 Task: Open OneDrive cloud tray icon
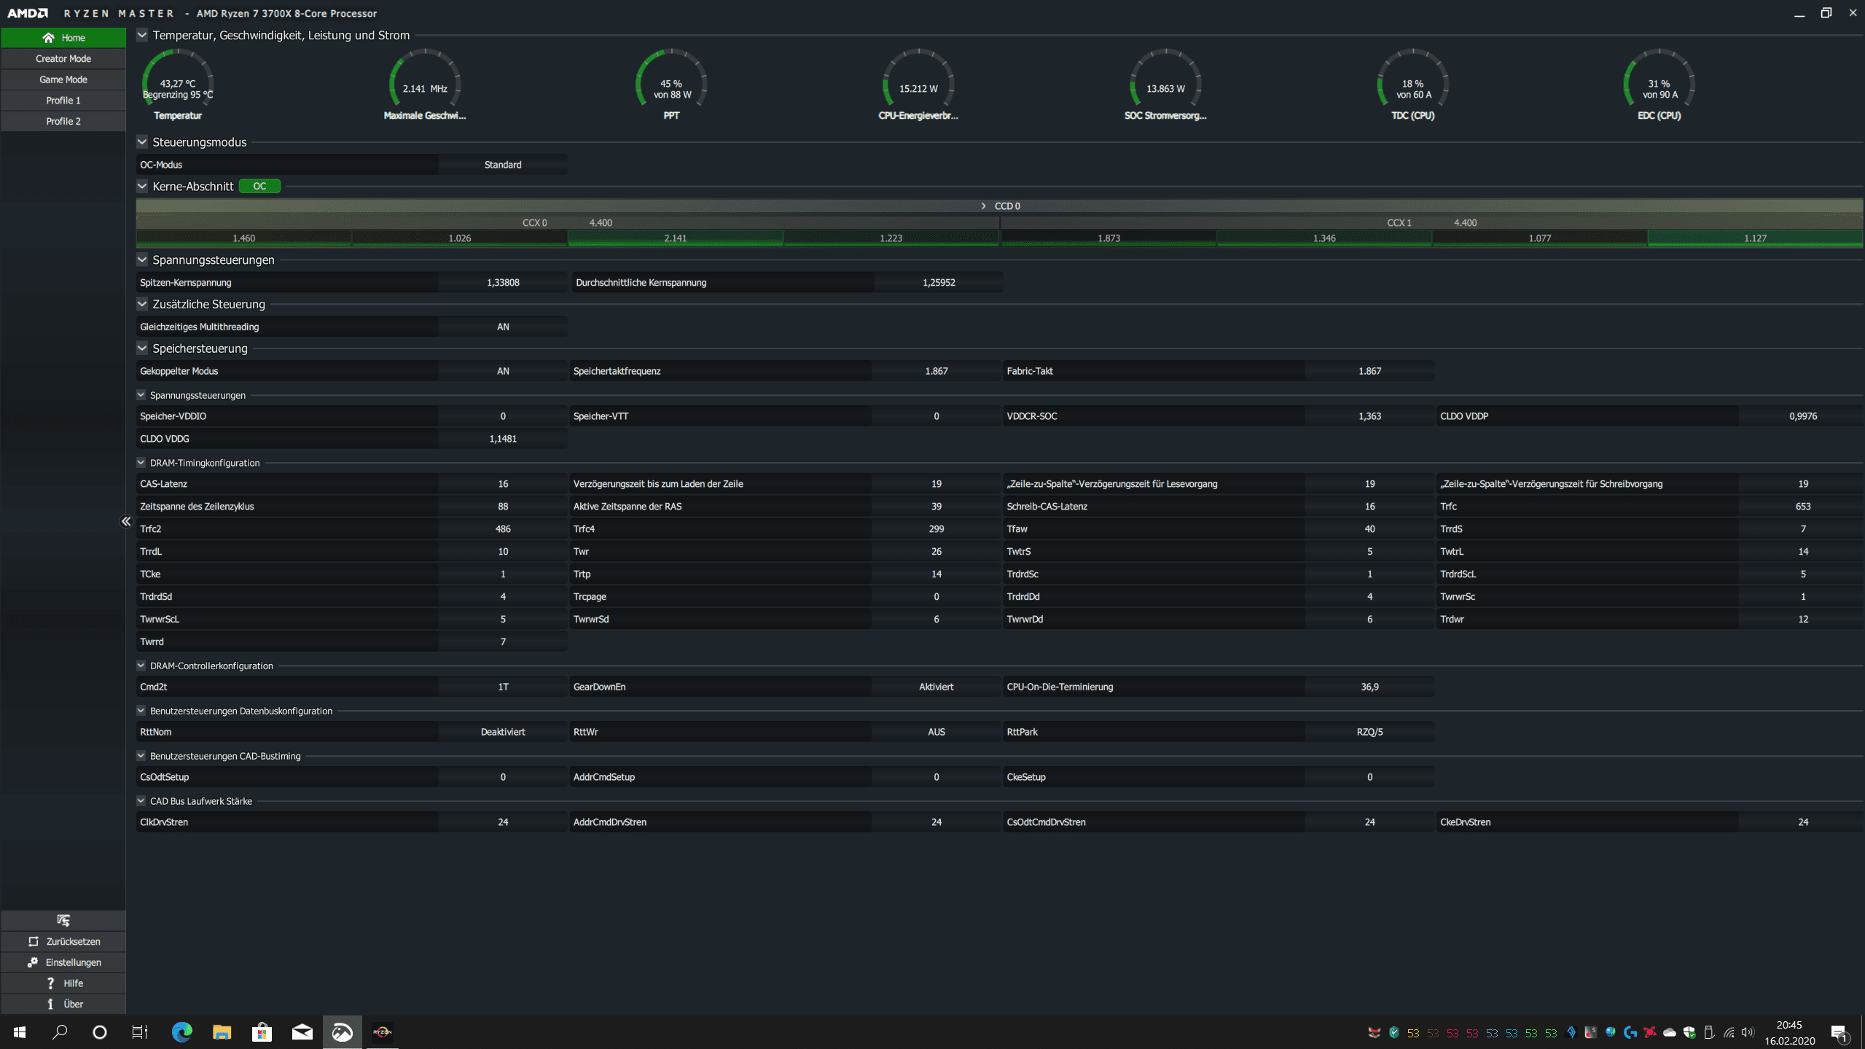click(x=1670, y=1032)
